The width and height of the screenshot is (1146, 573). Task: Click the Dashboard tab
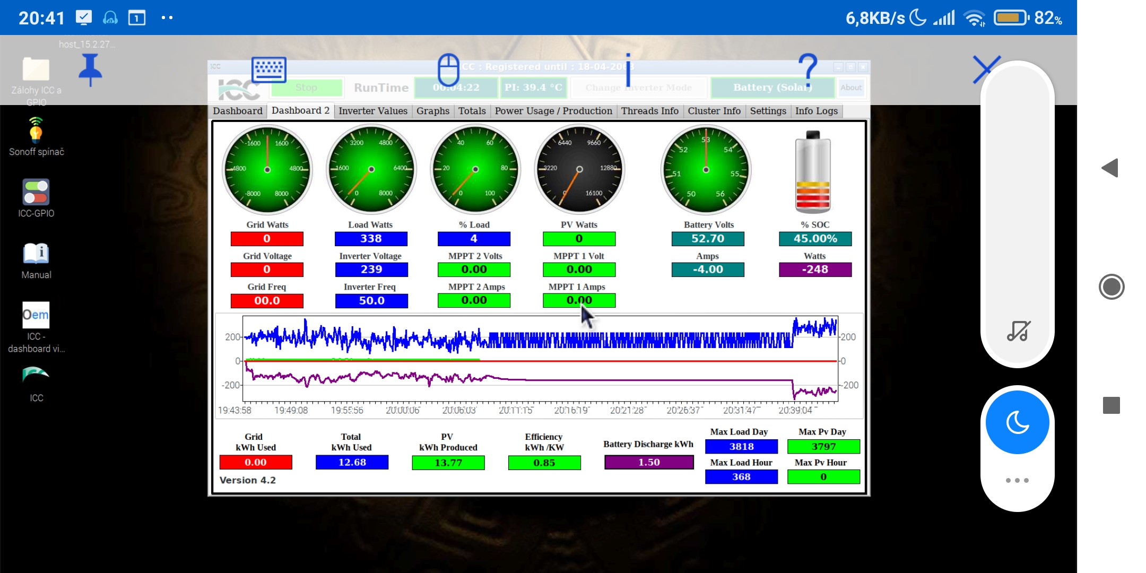[x=238, y=110]
